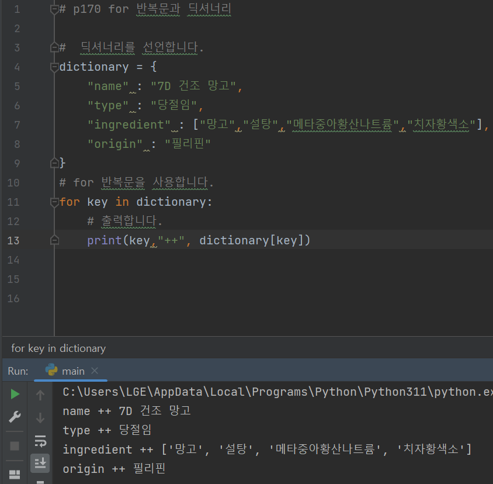Collapse fold marker at line 3
This screenshot has width=493, height=484.
54,47
